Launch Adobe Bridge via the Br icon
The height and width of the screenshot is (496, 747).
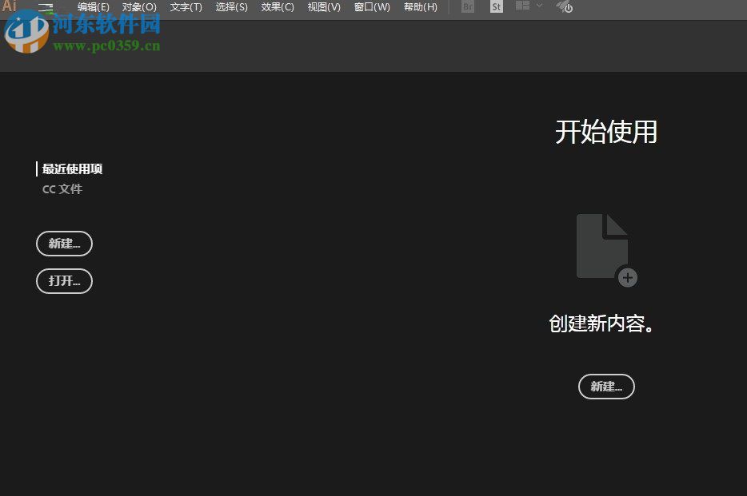click(467, 6)
